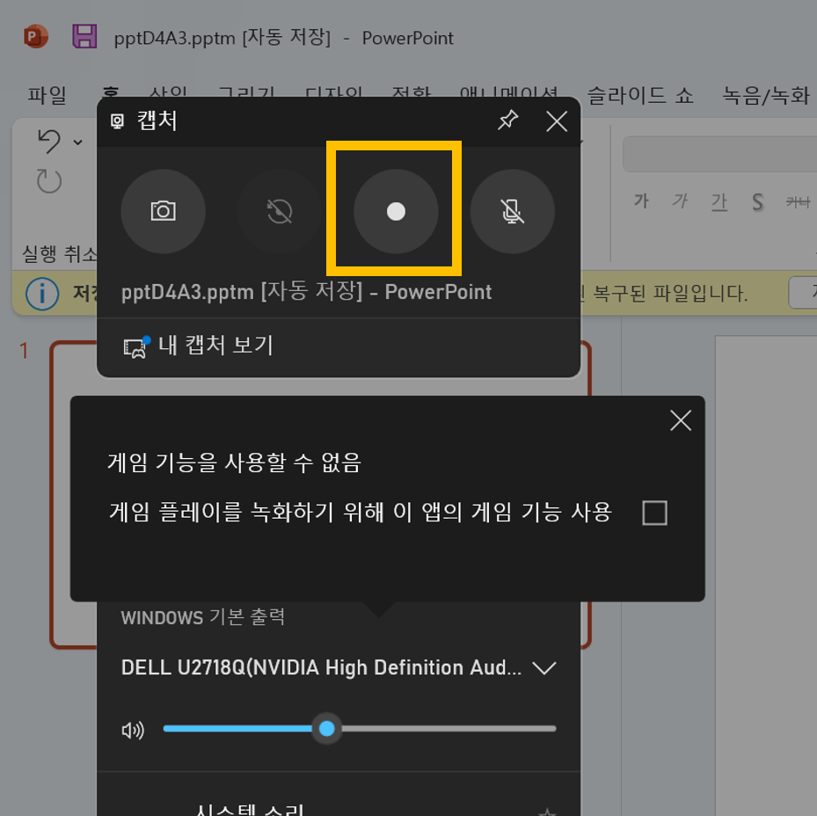Click the 실행 취소 group label
This screenshot has width=817, height=816.
click(59, 254)
